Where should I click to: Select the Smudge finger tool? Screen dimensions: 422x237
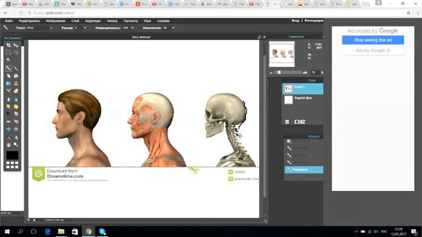point(9,107)
